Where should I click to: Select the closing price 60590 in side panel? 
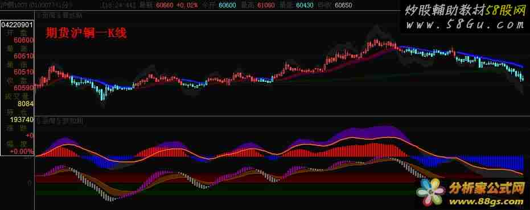pos(23,87)
